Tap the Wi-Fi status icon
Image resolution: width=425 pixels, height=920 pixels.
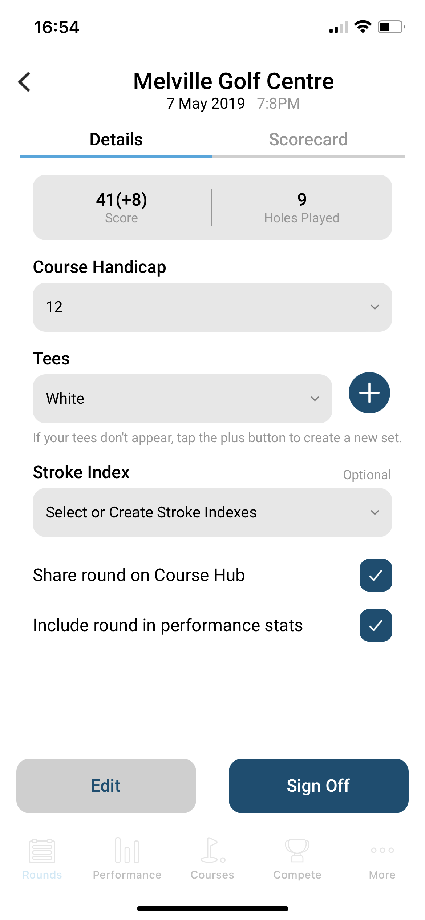pyautogui.click(x=363, y=27)
